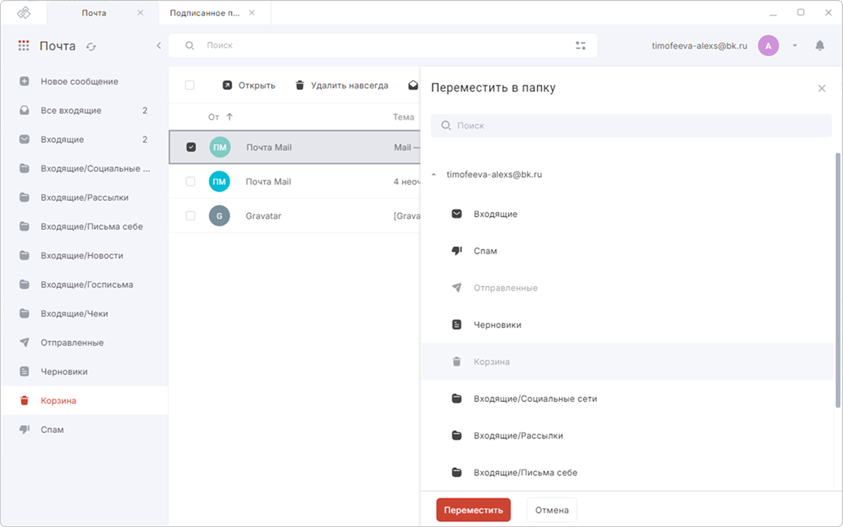843x527 pixels.
Task: Click the mail refresh sync icon
Action: pos(91,46)
